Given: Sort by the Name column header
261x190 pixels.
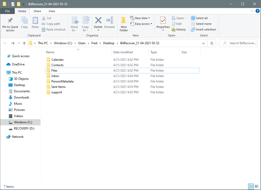Looking at the screenshot, I should point(78,52).
